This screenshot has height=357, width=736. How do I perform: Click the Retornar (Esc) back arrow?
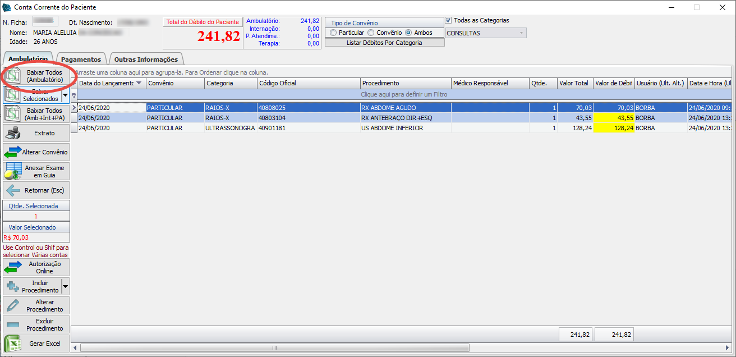(13, 190)
